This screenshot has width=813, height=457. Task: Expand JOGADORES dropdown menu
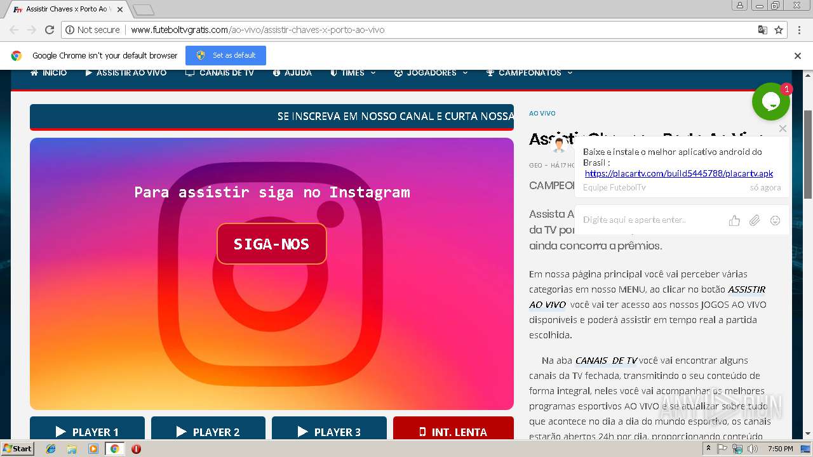(x=431, y=72)
